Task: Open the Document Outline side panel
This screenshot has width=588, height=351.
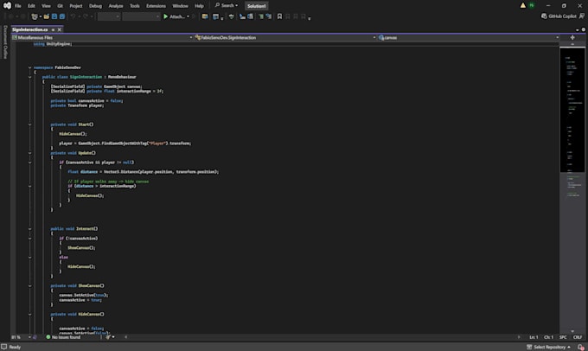Action: click(x=5, y=42)
